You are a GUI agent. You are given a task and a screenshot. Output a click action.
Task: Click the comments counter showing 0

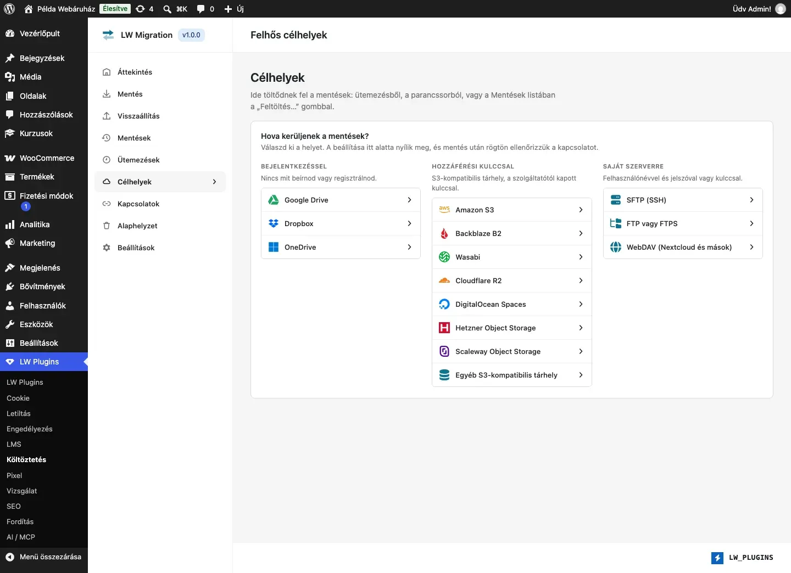coord(206,9)
